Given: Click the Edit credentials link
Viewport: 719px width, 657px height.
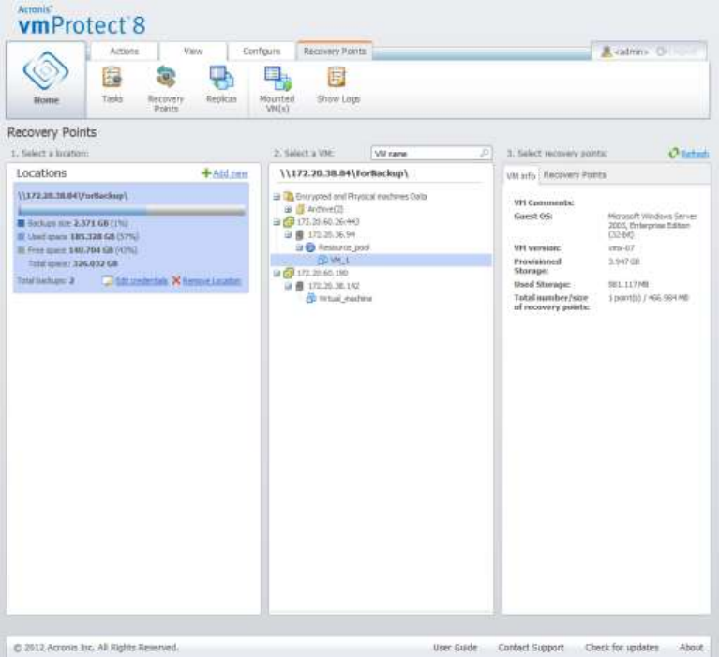Looking at the screenshot, I should pyautogui.click(x=142, y=280).
